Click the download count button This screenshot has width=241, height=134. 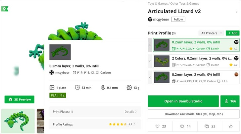tap(230, 101)
